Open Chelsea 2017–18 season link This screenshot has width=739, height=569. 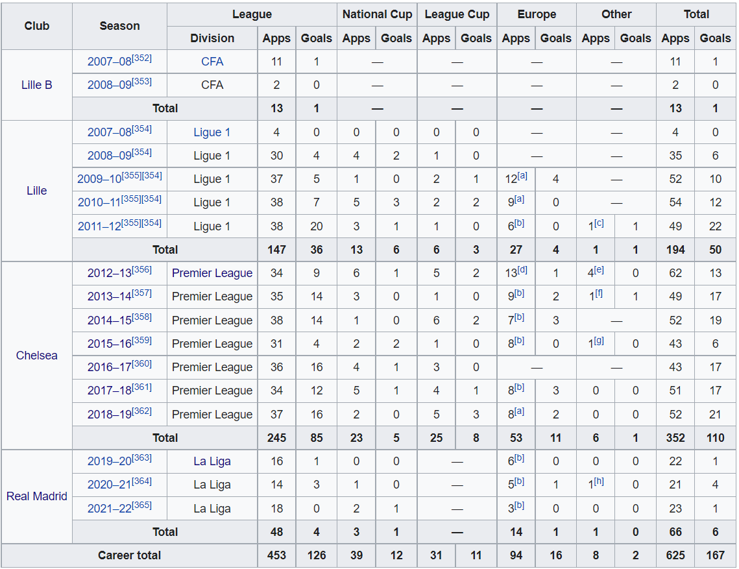[x=110, y=391]
